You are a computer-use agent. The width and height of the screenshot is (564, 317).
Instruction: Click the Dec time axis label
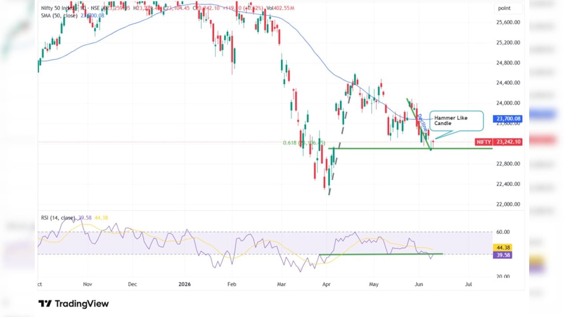[133, 284]
